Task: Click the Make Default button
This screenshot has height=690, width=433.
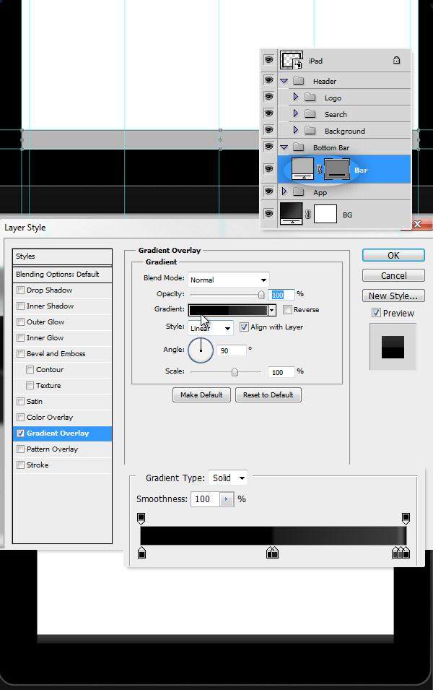Action: coord(201,394)
